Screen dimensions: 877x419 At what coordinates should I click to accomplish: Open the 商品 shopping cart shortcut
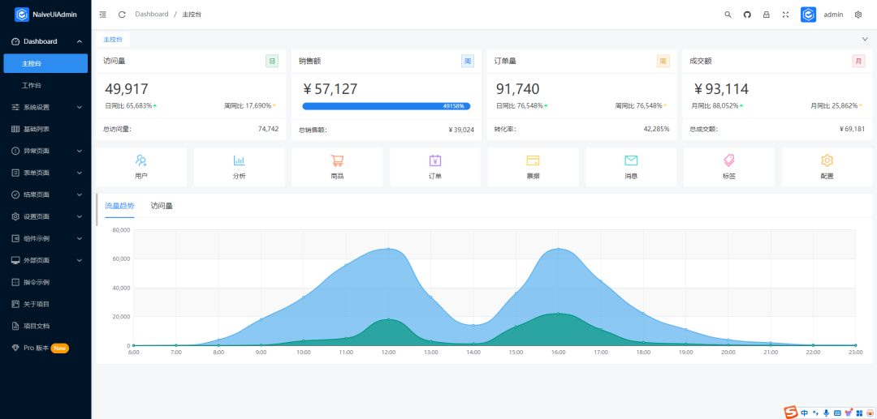coord(337,167)
